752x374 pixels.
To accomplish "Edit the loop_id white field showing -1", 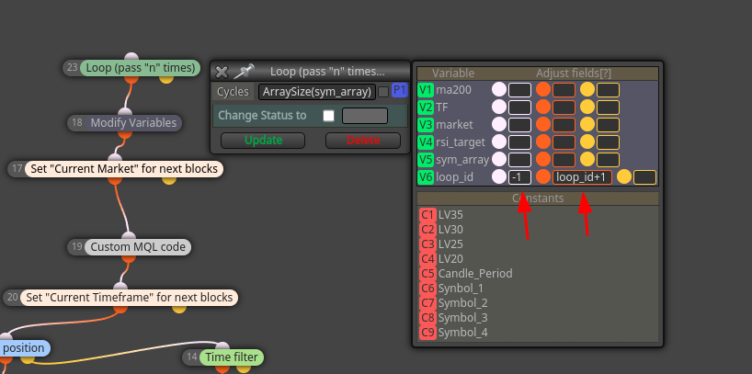I will (520, 177).
